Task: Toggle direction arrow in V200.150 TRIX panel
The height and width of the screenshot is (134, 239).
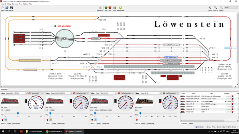Action: [2, 120]
